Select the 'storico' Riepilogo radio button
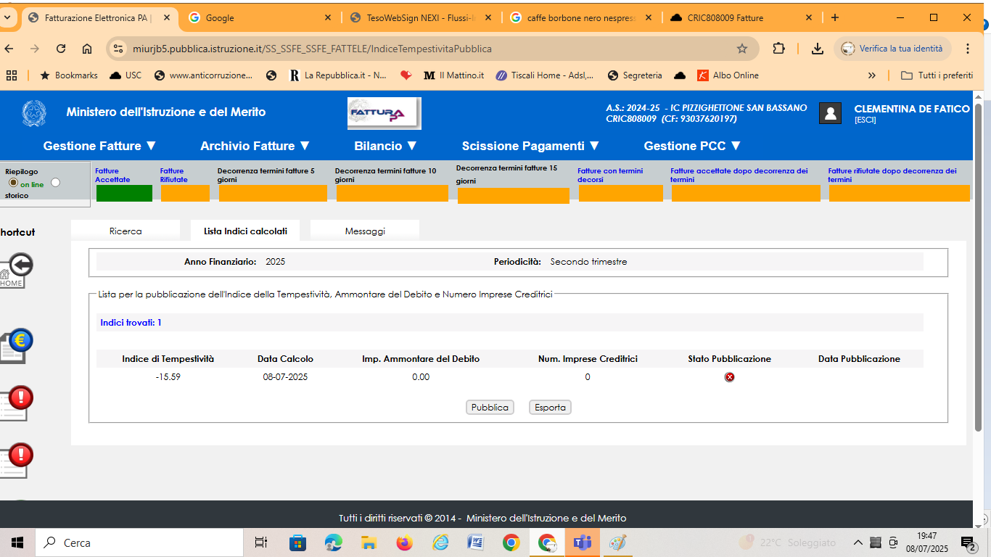The image size is (991, 557). click(x=56, y=183)
